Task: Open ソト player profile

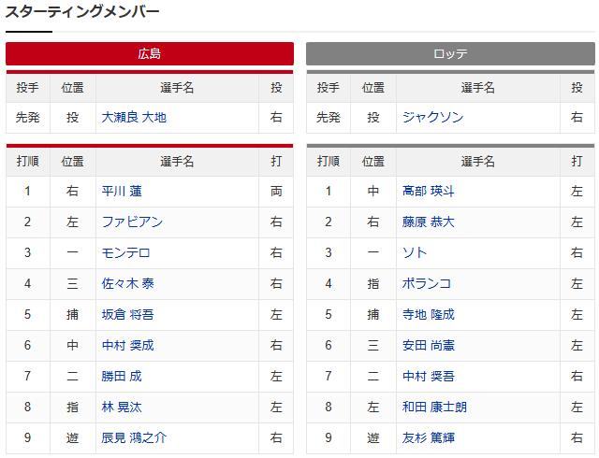Action: click(415, 252)
